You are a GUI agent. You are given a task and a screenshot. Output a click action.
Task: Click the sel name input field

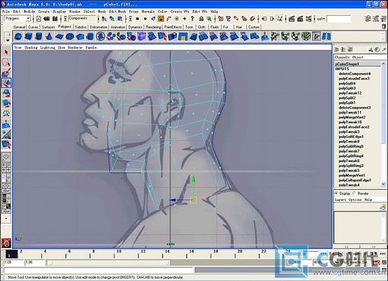tap(339, 19)
